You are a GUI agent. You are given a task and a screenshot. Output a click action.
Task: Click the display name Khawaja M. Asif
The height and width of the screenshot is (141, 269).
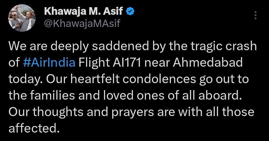tap(84, 11)
